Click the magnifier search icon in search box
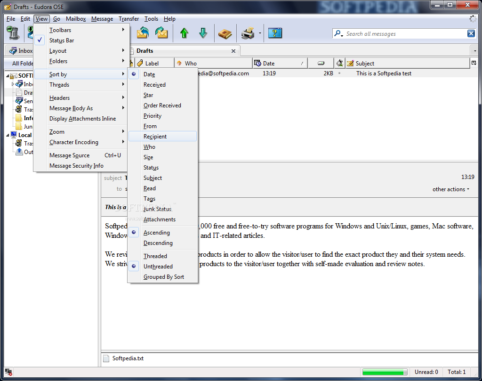This screenshot has height=381, width=482. tap(338, 33)
